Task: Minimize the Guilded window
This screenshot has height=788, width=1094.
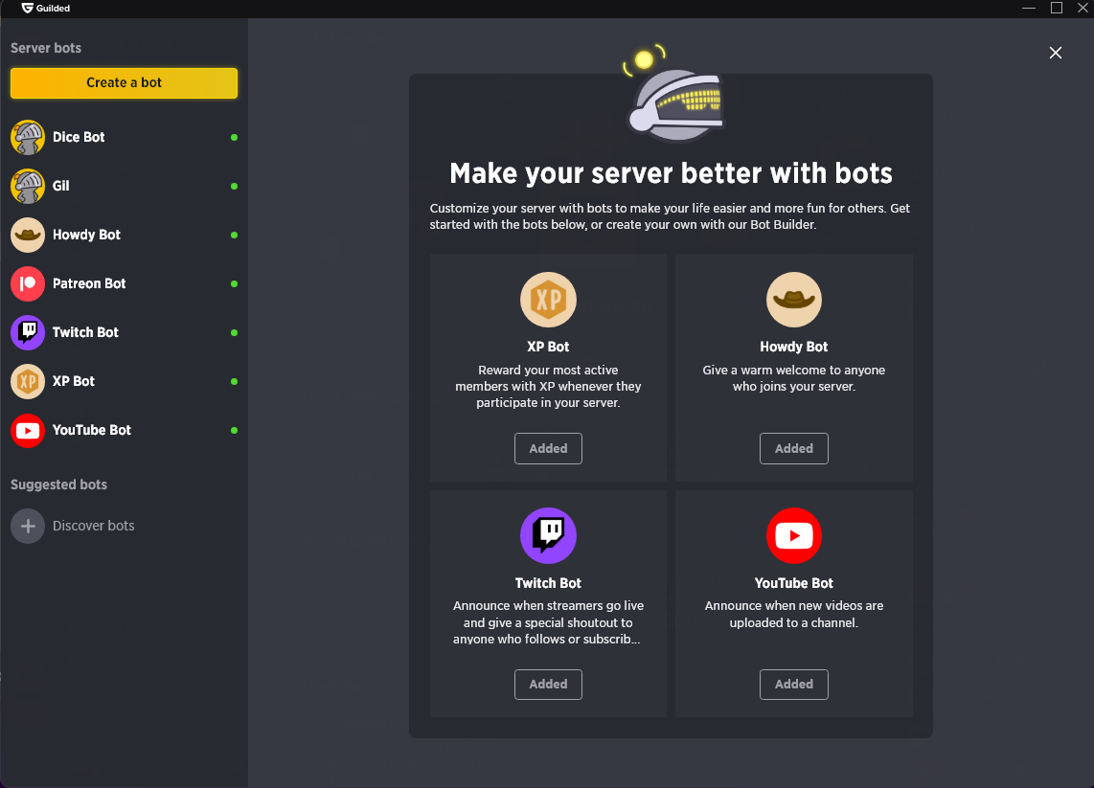Action: 1029,9
